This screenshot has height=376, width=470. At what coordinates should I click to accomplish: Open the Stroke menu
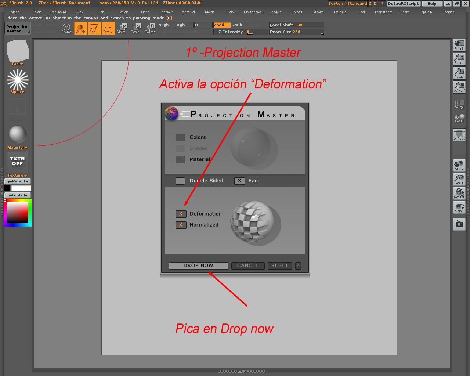point(318,12)
